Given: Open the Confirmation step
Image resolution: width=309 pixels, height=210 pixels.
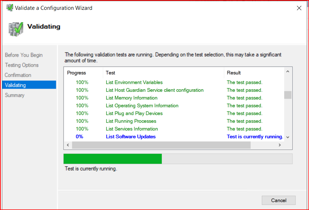Looking at the screenshot, I should [18, 75].
